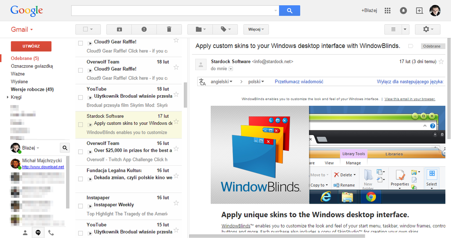Click importance marker on Dekada zmian email
This screenshot has height=238, width=451.
tap(90, 179)
